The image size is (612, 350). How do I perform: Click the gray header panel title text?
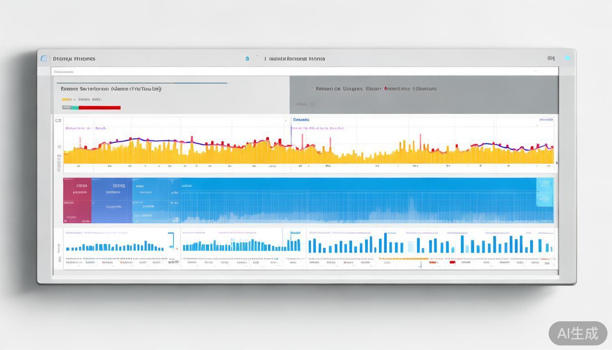pos(376,89)
